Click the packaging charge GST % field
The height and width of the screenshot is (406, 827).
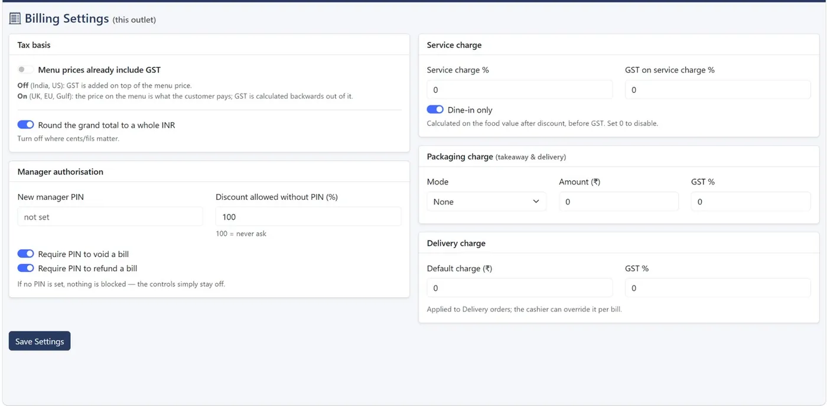(x=751, y=202)
